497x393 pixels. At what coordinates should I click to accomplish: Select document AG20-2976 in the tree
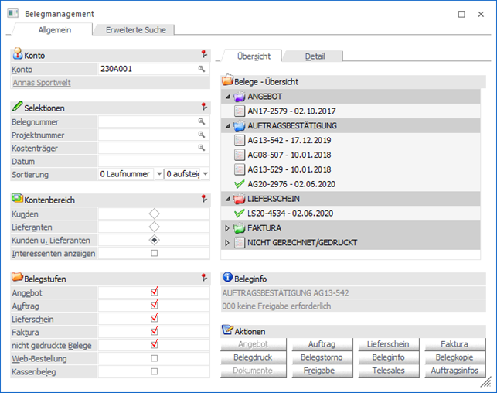coord(290,184)
